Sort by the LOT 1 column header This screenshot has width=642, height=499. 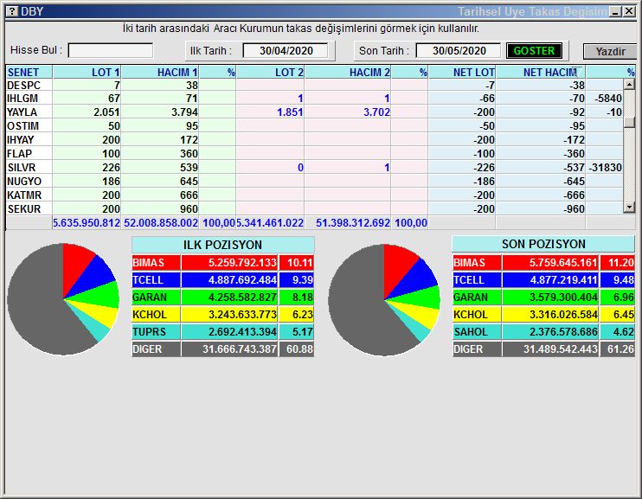pyautogui.click(x=87, y=73)
